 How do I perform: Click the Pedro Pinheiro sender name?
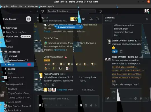pos(51,74)
